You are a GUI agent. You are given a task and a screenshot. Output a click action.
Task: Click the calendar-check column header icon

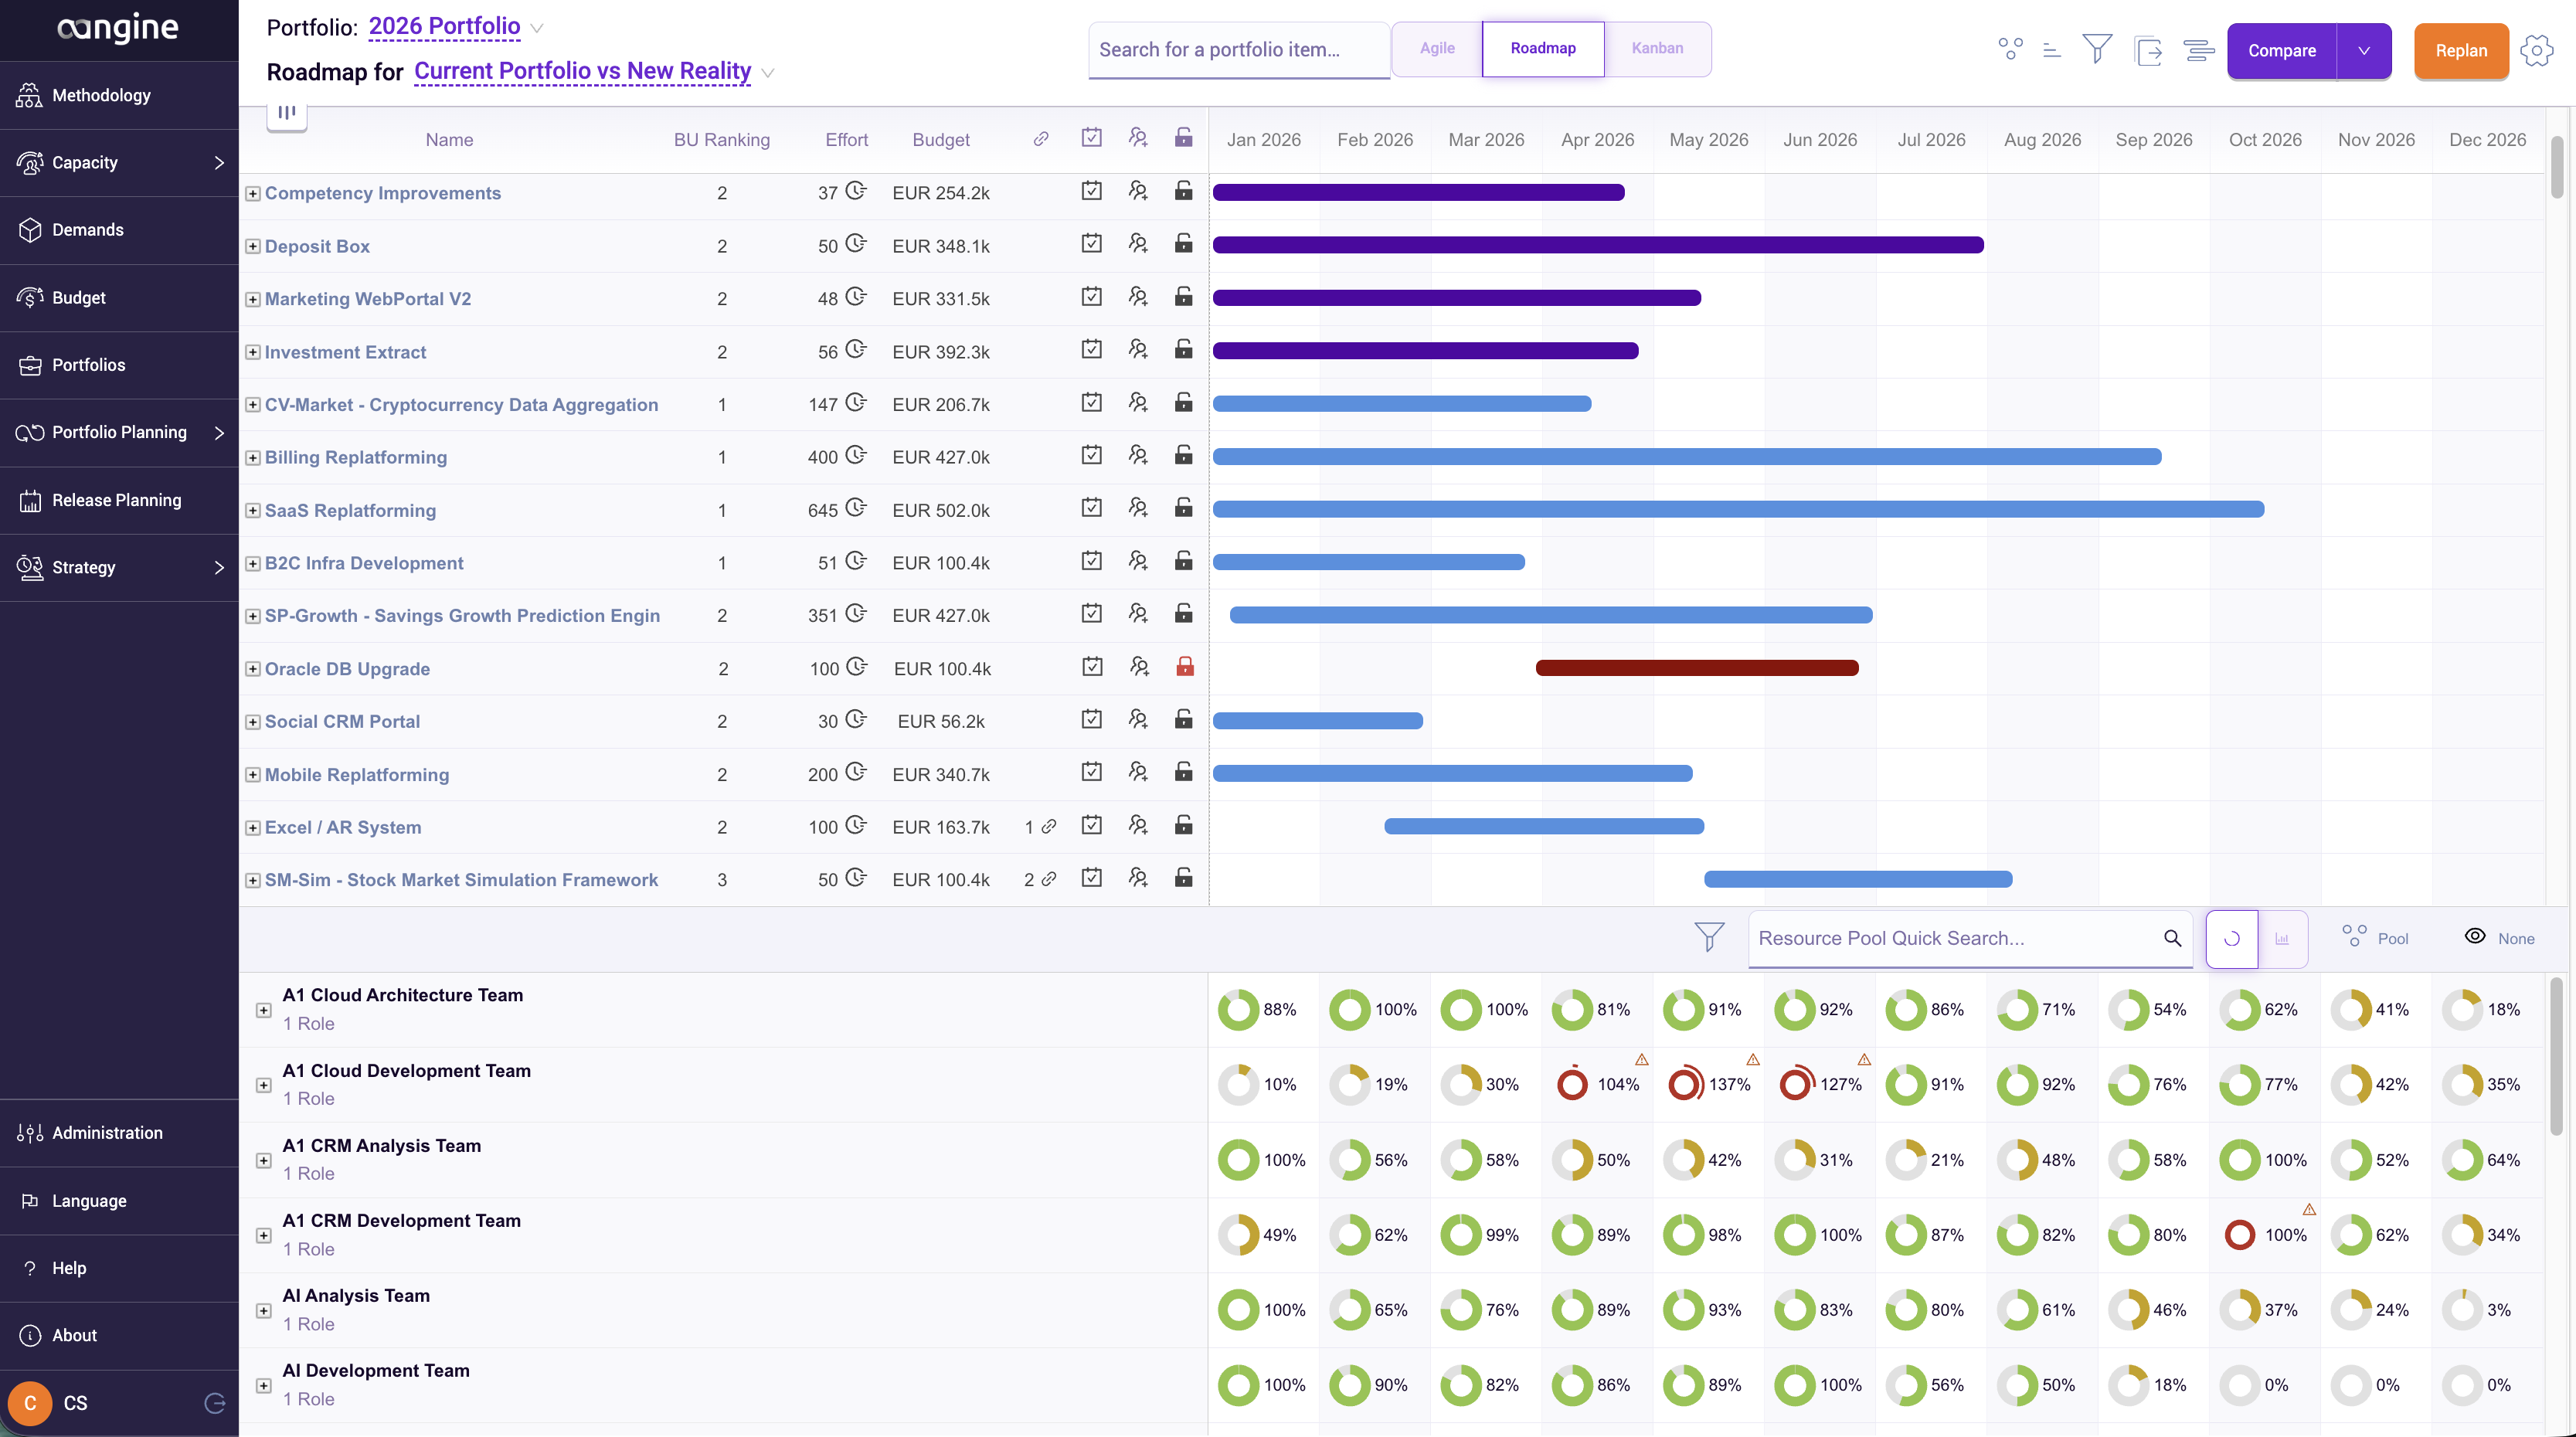click(1092, 138)
